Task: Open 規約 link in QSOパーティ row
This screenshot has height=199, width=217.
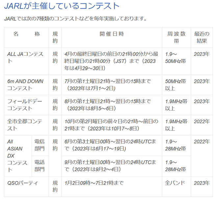Action: [x=55, y=187]
